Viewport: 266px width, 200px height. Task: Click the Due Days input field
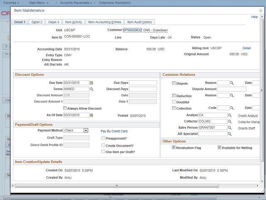click(143, 83)
